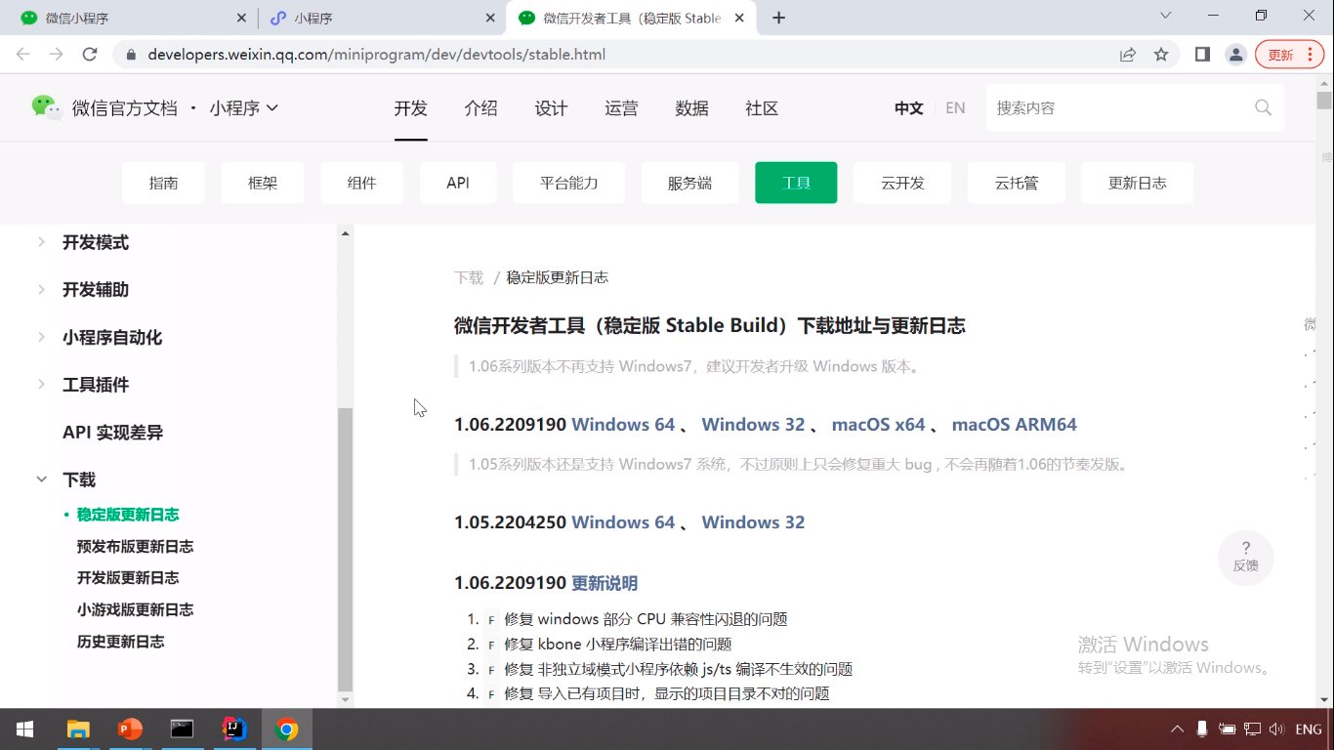
Task: Switch the language to EN
Action: [x=955, y=108]
